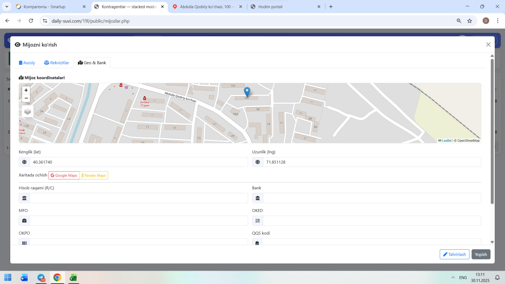Zoom in on the map

(x=26, y=90)
